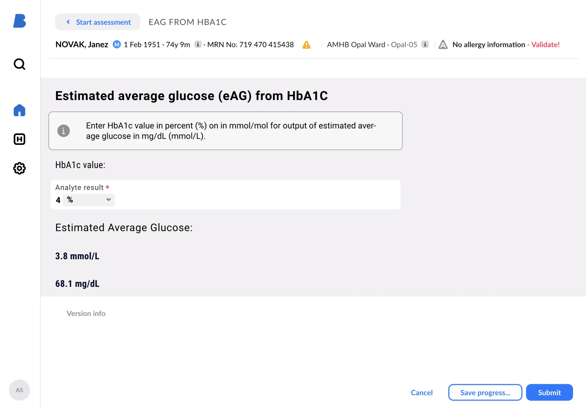
Task: Open settings gear in sidebar
Action: 19,168
